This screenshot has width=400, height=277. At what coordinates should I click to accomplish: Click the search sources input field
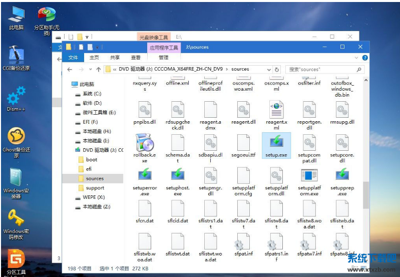tap(325, 70)
